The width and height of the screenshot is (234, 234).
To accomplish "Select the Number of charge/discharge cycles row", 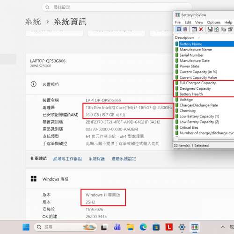I will [x=205, y=133].
